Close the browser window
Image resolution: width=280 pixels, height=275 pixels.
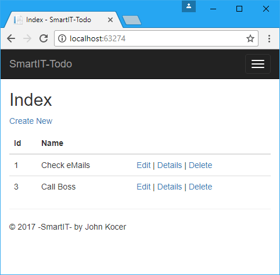(x=266, y=9)
